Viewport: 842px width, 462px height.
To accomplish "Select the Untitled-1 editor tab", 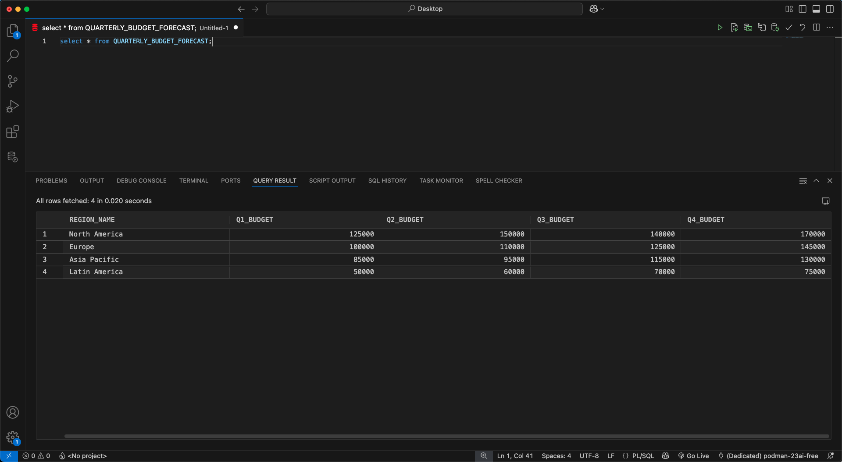I will pos(135,28).
